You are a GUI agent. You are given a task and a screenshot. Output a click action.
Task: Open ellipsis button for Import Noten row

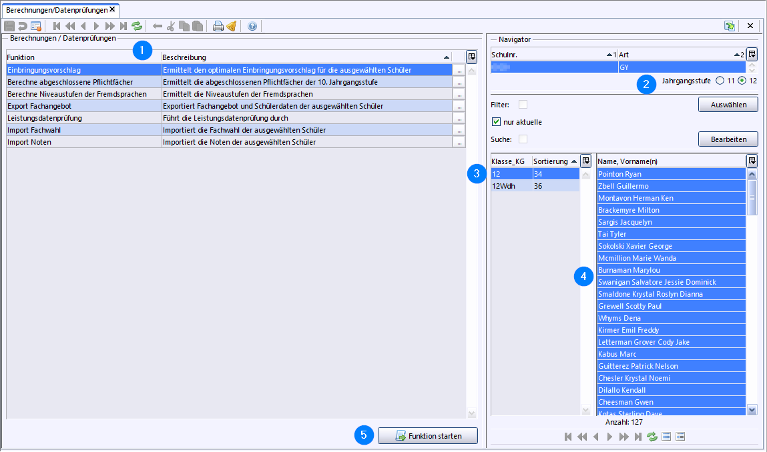point(459,142)
